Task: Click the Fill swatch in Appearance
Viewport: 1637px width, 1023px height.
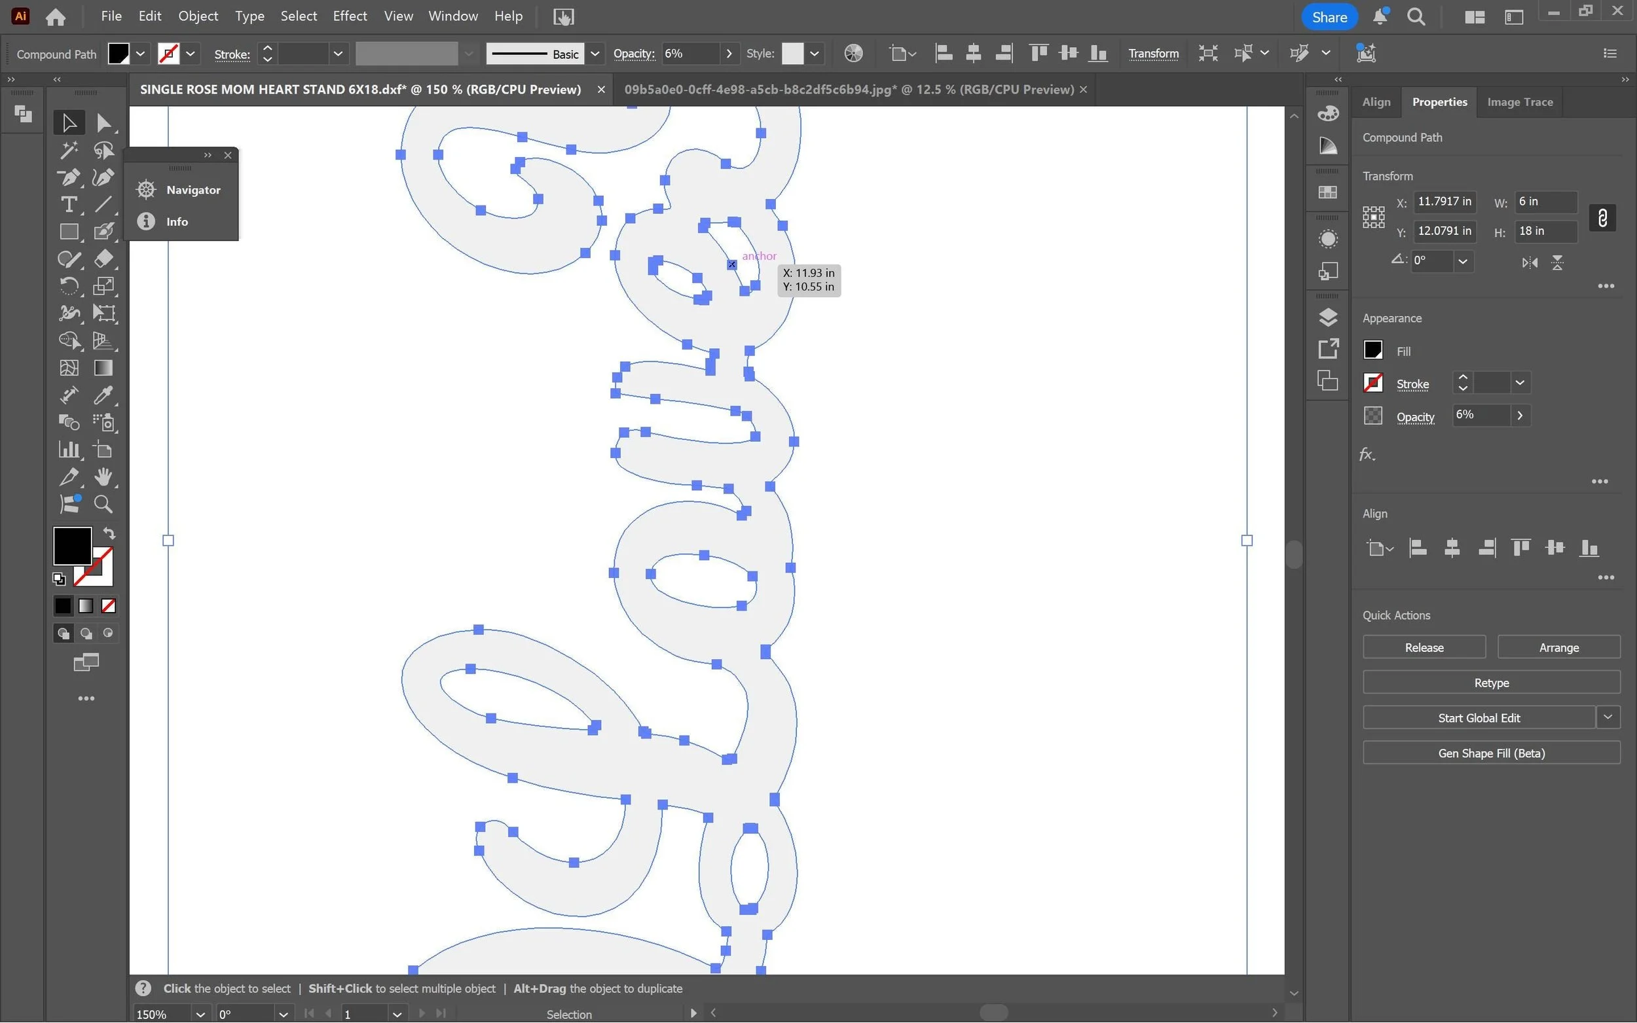Action: (x=1373, y=350)
